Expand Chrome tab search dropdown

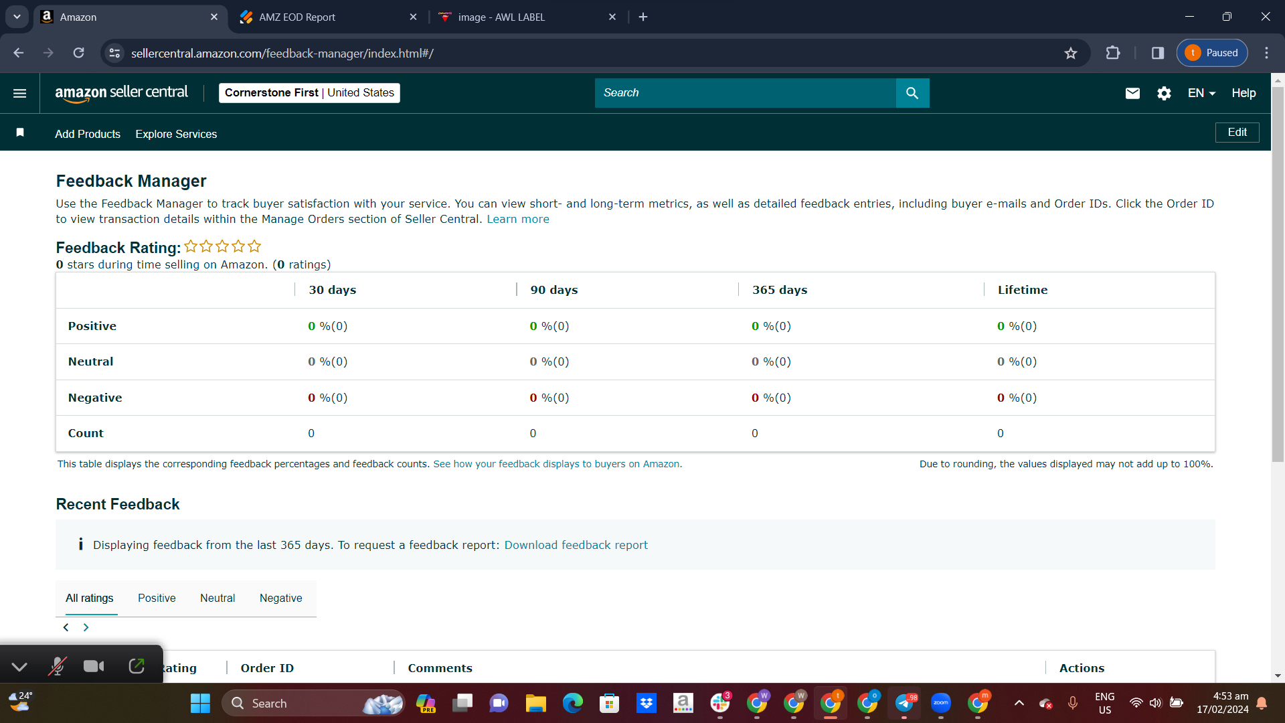pos(17,17)
